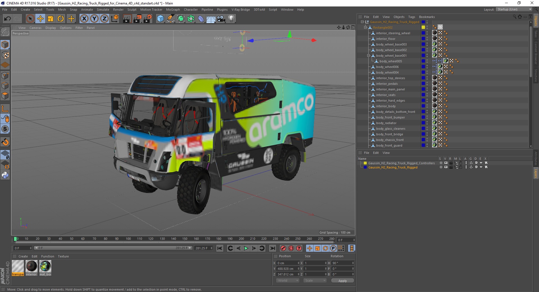The height and width of the screenshot is (292, 539).
Task: Select the Move tool in top toolbar
Action: [x=40, y=19]
